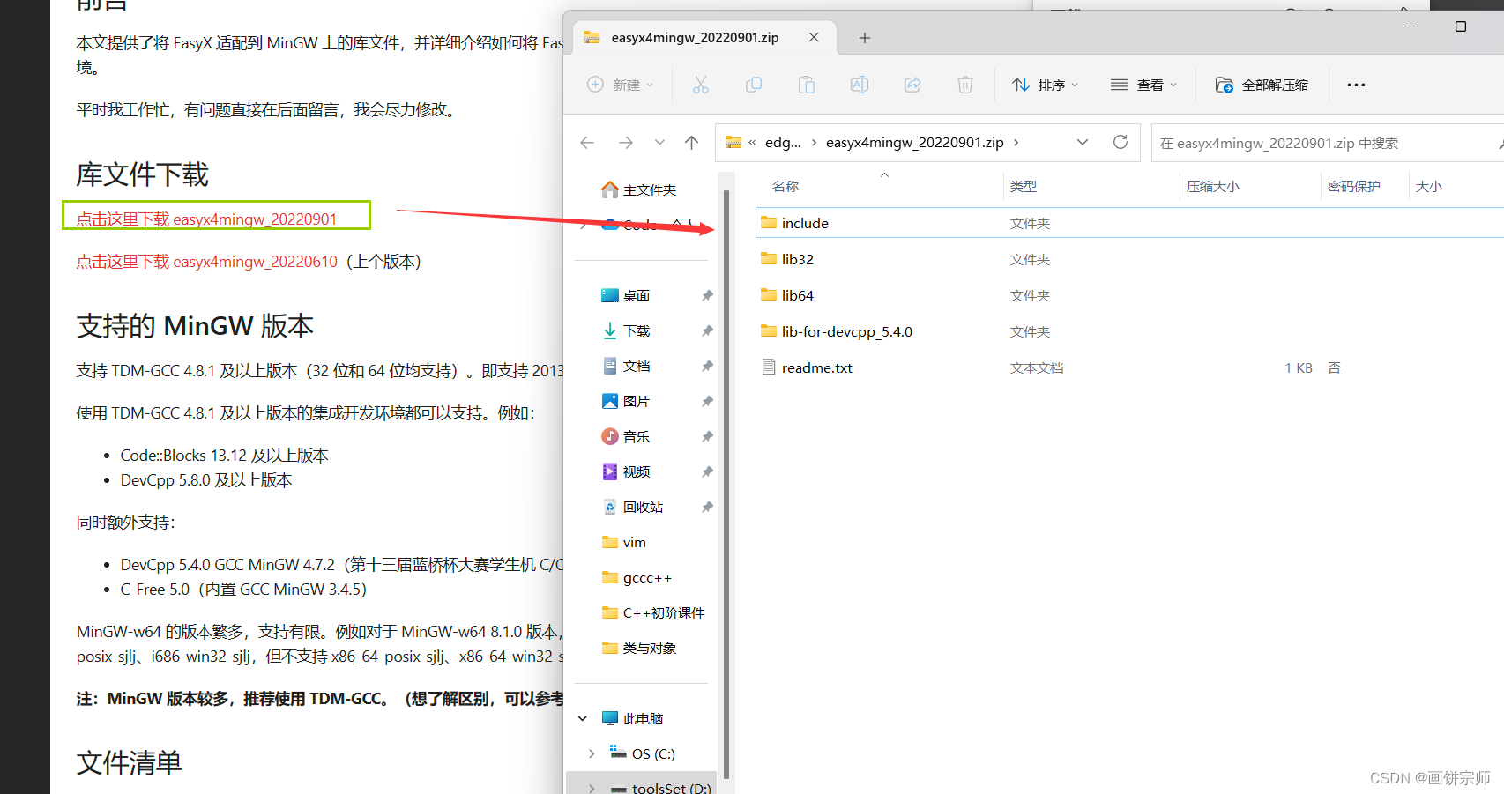Go forward with the right arrow

626,143
